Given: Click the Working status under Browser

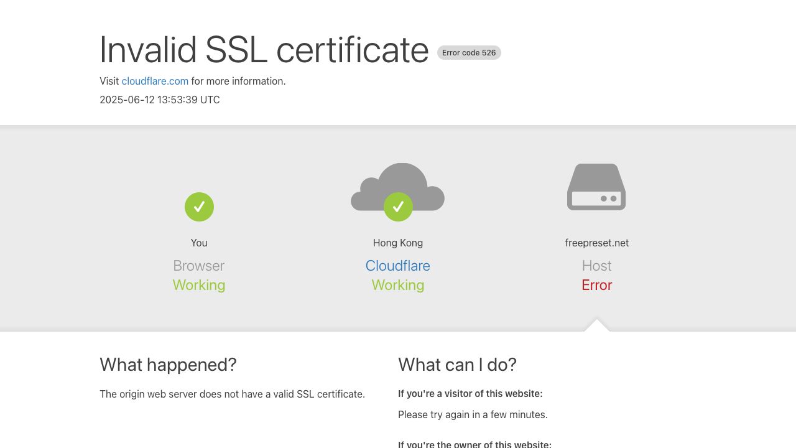Looking at the screenshot, I should 199,285.
